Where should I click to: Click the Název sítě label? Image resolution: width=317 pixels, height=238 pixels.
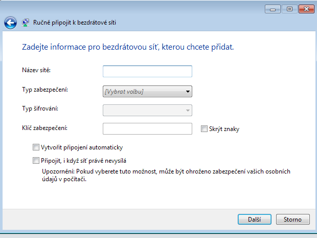pyautogui.click(x=36, y=70)
